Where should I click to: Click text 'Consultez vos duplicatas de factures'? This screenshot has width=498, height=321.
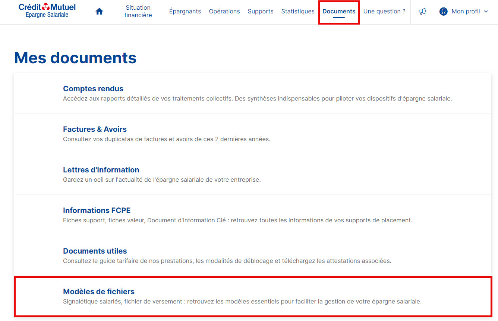click(167, 139)
